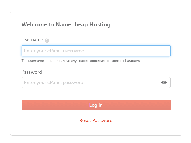Select the blue-outlined username text box
Viewport: 191px width, 143px height.
[x=96, y=51]
